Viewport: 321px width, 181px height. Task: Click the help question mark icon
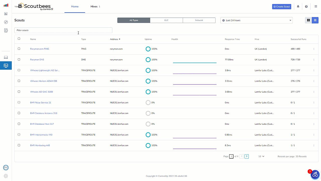coord(306,7)
